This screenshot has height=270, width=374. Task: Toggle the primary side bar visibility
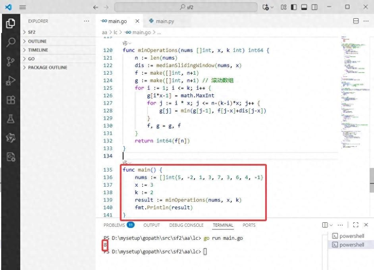[x=294, y=7]
